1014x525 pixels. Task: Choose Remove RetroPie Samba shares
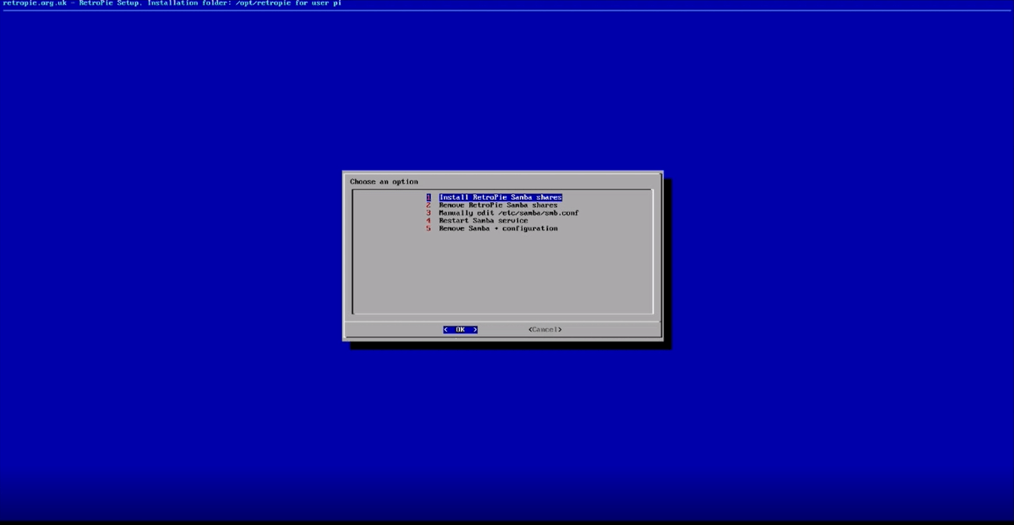coord(497,205)
